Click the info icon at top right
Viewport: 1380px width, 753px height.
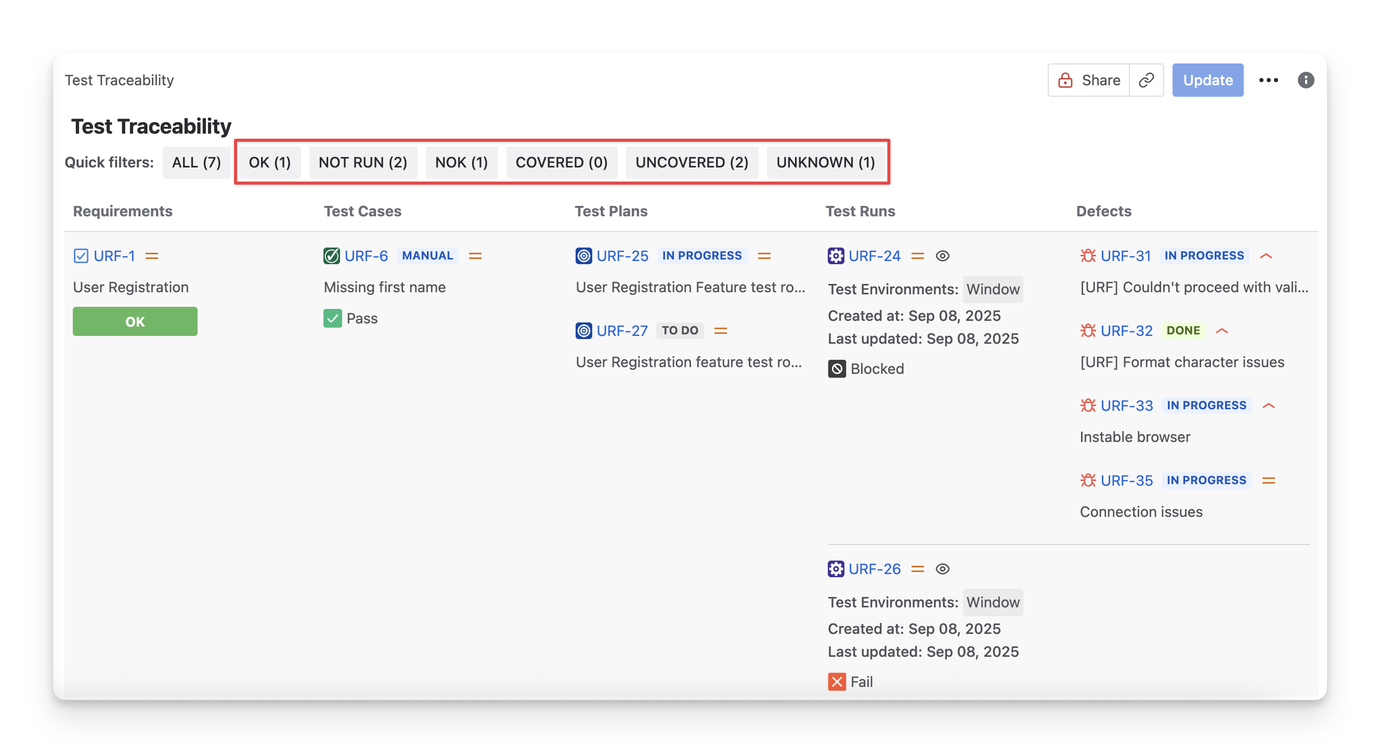(1306, 80)
